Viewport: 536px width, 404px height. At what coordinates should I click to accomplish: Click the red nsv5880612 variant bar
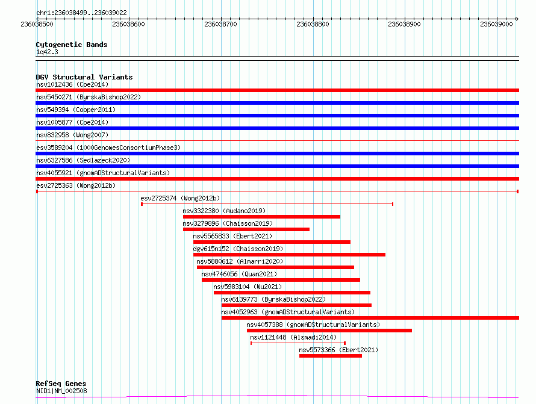coord(275,267)
